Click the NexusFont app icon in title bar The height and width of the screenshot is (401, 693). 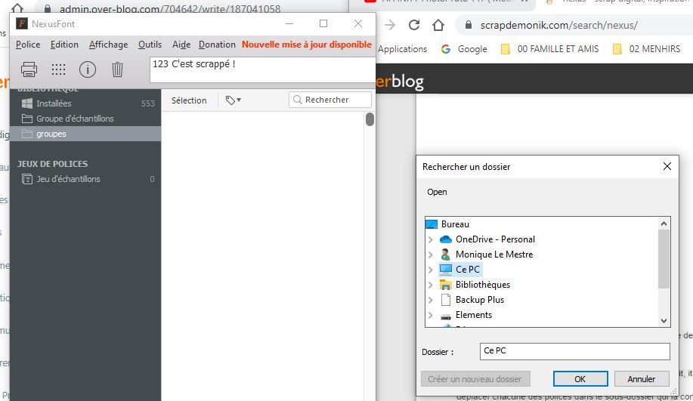[x=22, y=24]
